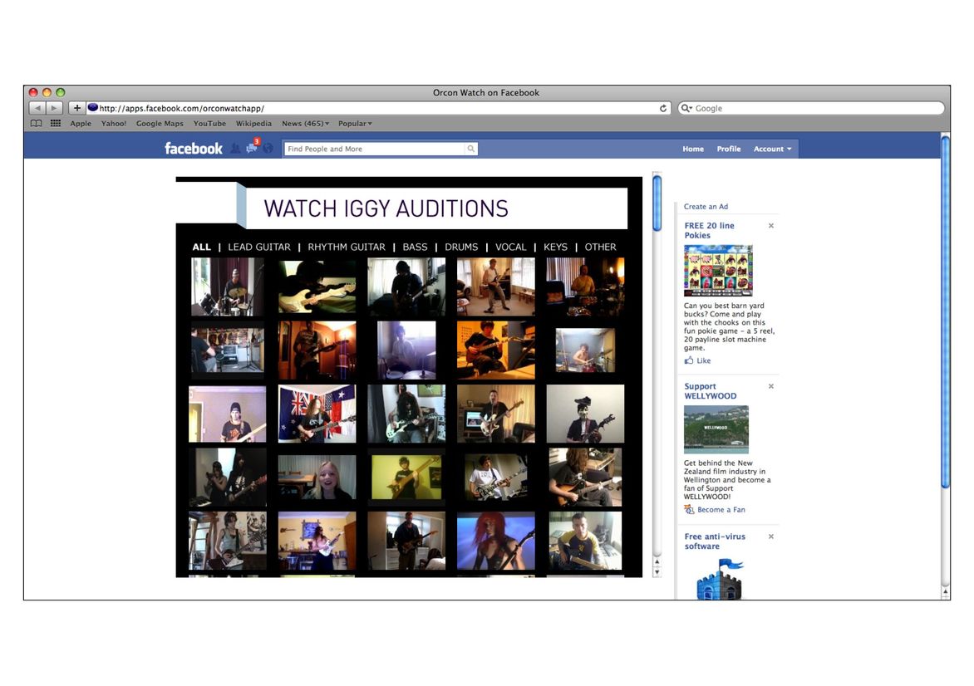
Task: Close the FREE 20 line Pokies ad
Action: coord(771,226)
